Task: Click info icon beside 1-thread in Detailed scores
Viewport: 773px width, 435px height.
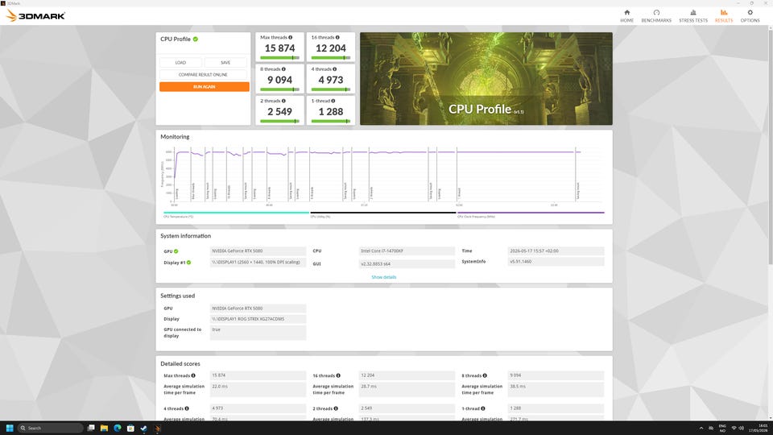Action: 482,408
